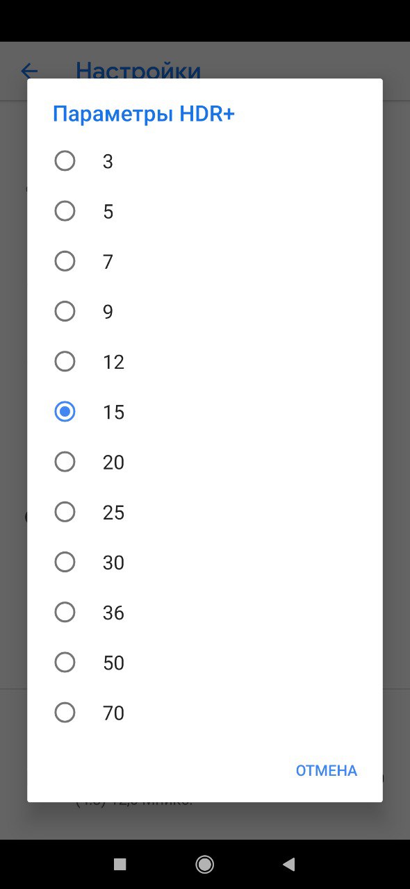The width and height of the screenshot is (410, 889).
Task: Select the 25 radio button
Action: click(x=65, y=512)
